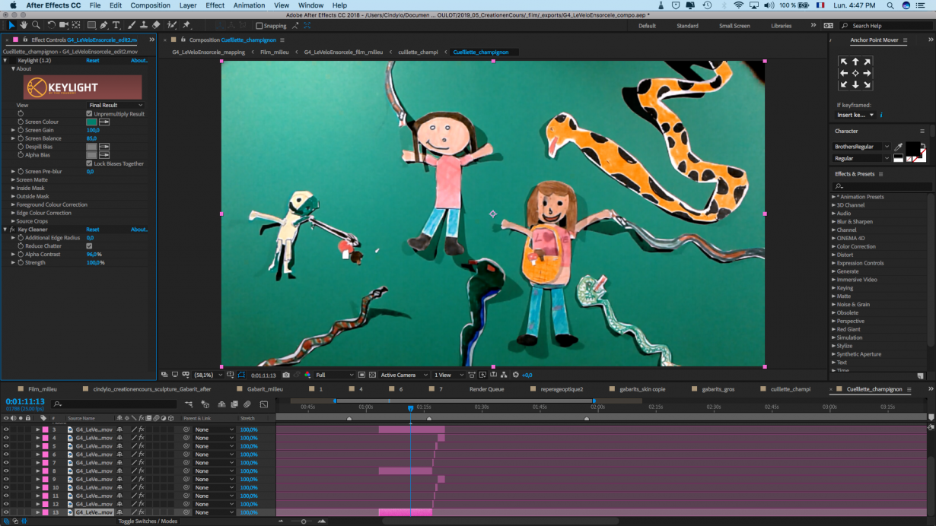The height and width of the screenshot is (526, 936).
Task: Select the Rotation tool
Action: pos(51,25)
